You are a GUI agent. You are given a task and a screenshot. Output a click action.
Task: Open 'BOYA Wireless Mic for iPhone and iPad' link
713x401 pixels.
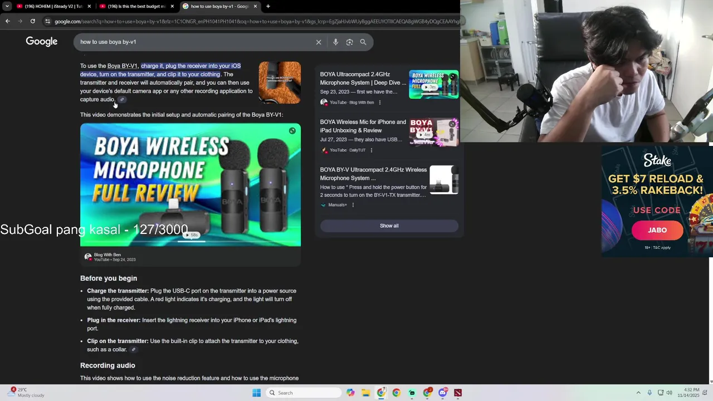coord(363,126)
